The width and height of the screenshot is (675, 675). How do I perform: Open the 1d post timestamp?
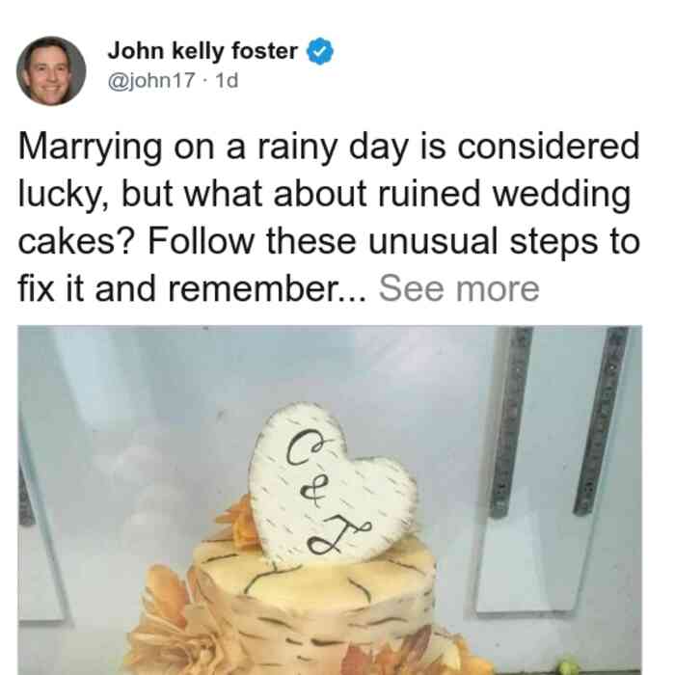point(227,81)
